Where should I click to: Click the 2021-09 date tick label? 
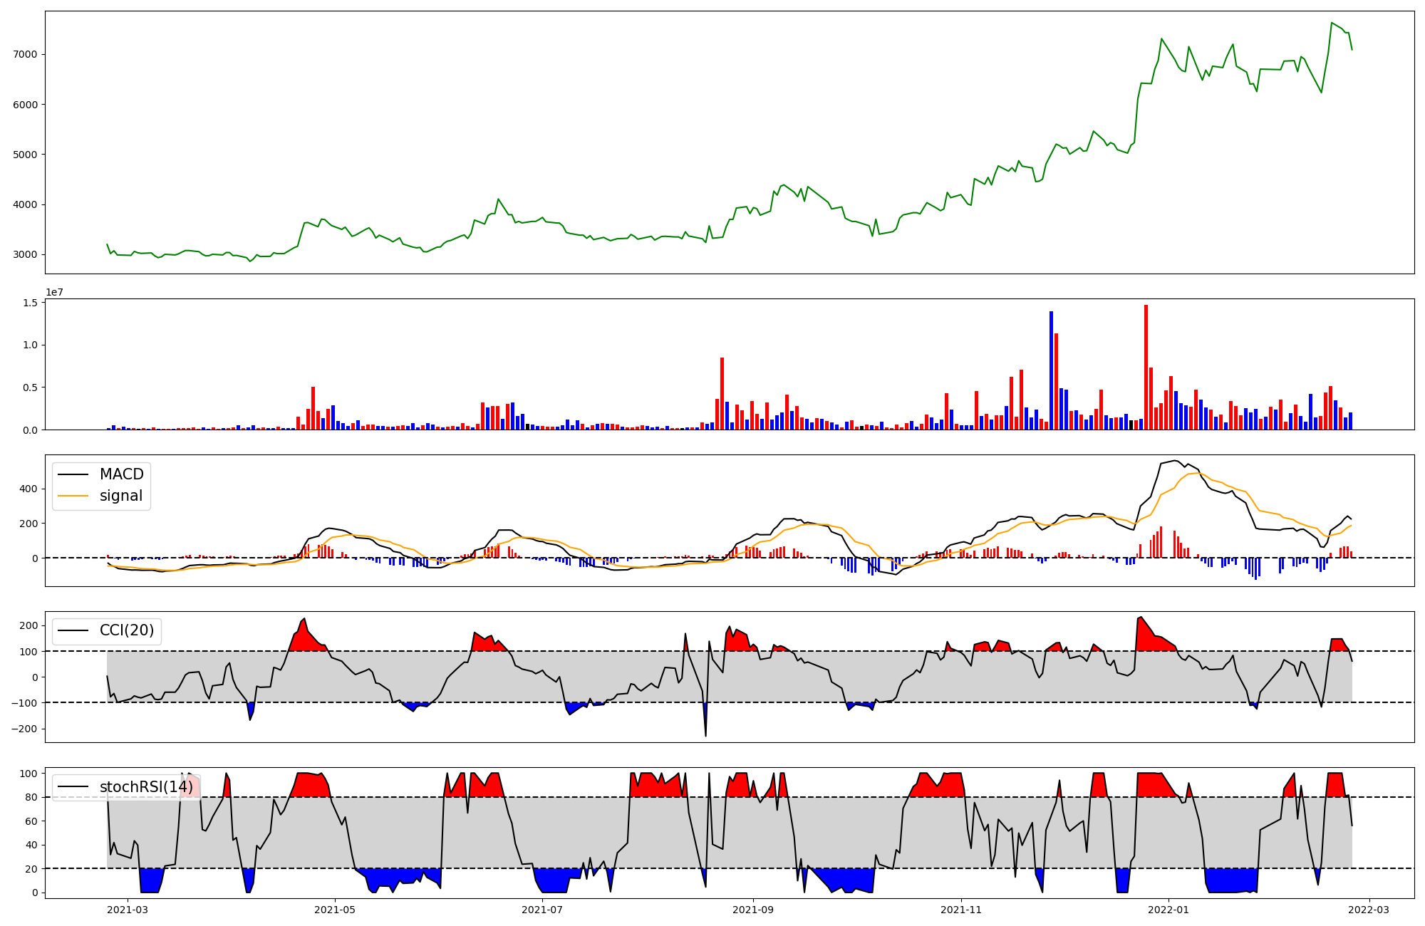[753, 910]
